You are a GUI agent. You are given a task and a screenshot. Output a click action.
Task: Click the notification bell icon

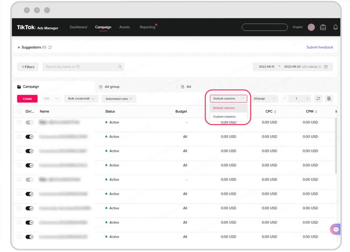click(x=335, y=27)
